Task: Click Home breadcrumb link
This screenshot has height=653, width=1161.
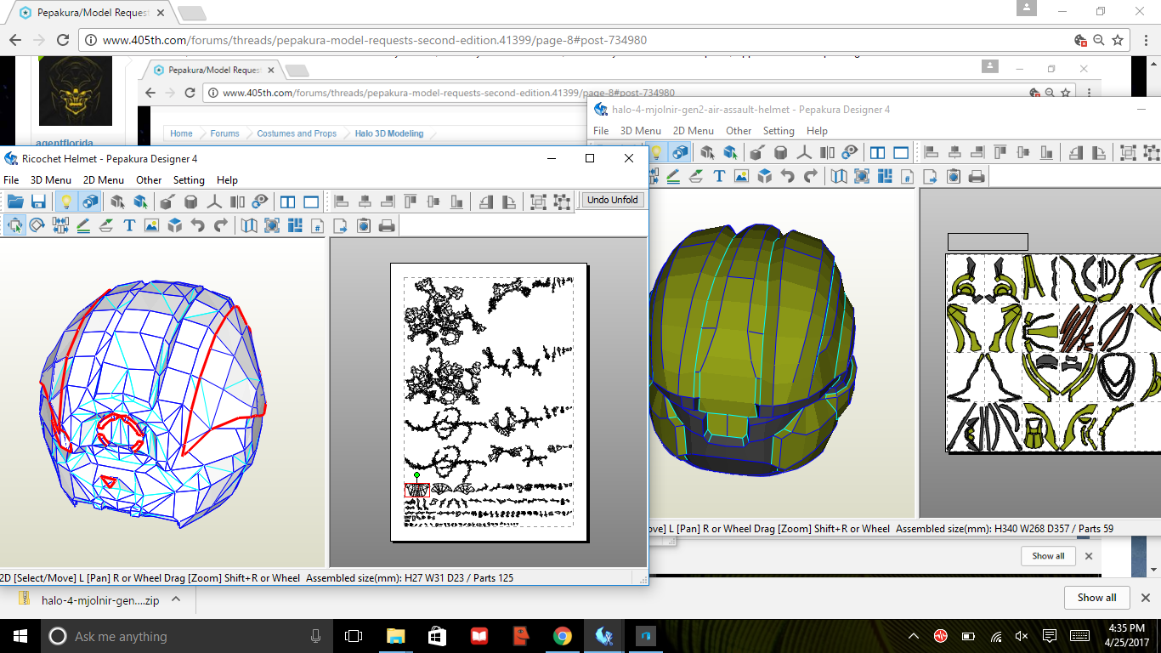Action: pyautogui.click(x=181, y=133)
